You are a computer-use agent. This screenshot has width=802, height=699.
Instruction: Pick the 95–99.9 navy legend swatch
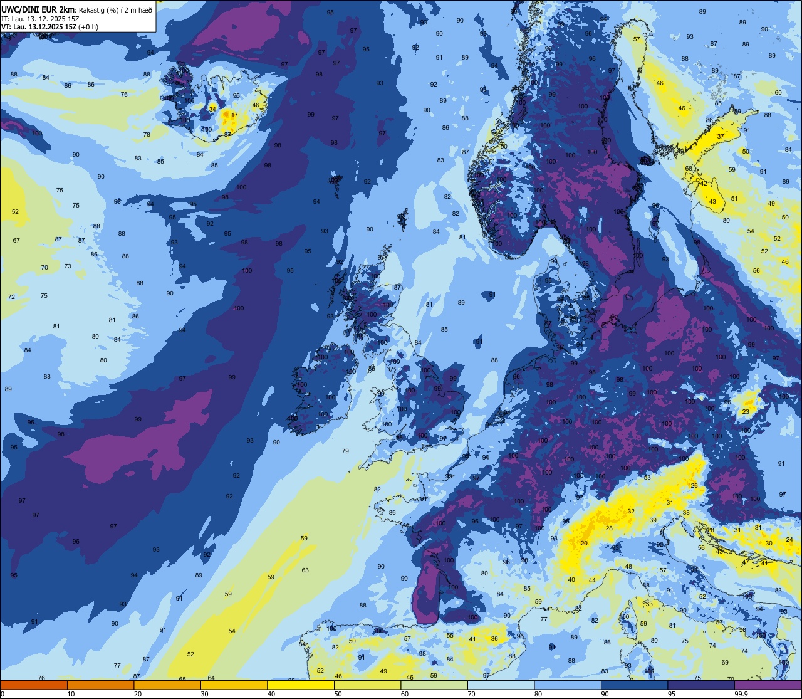click(701, 685)
